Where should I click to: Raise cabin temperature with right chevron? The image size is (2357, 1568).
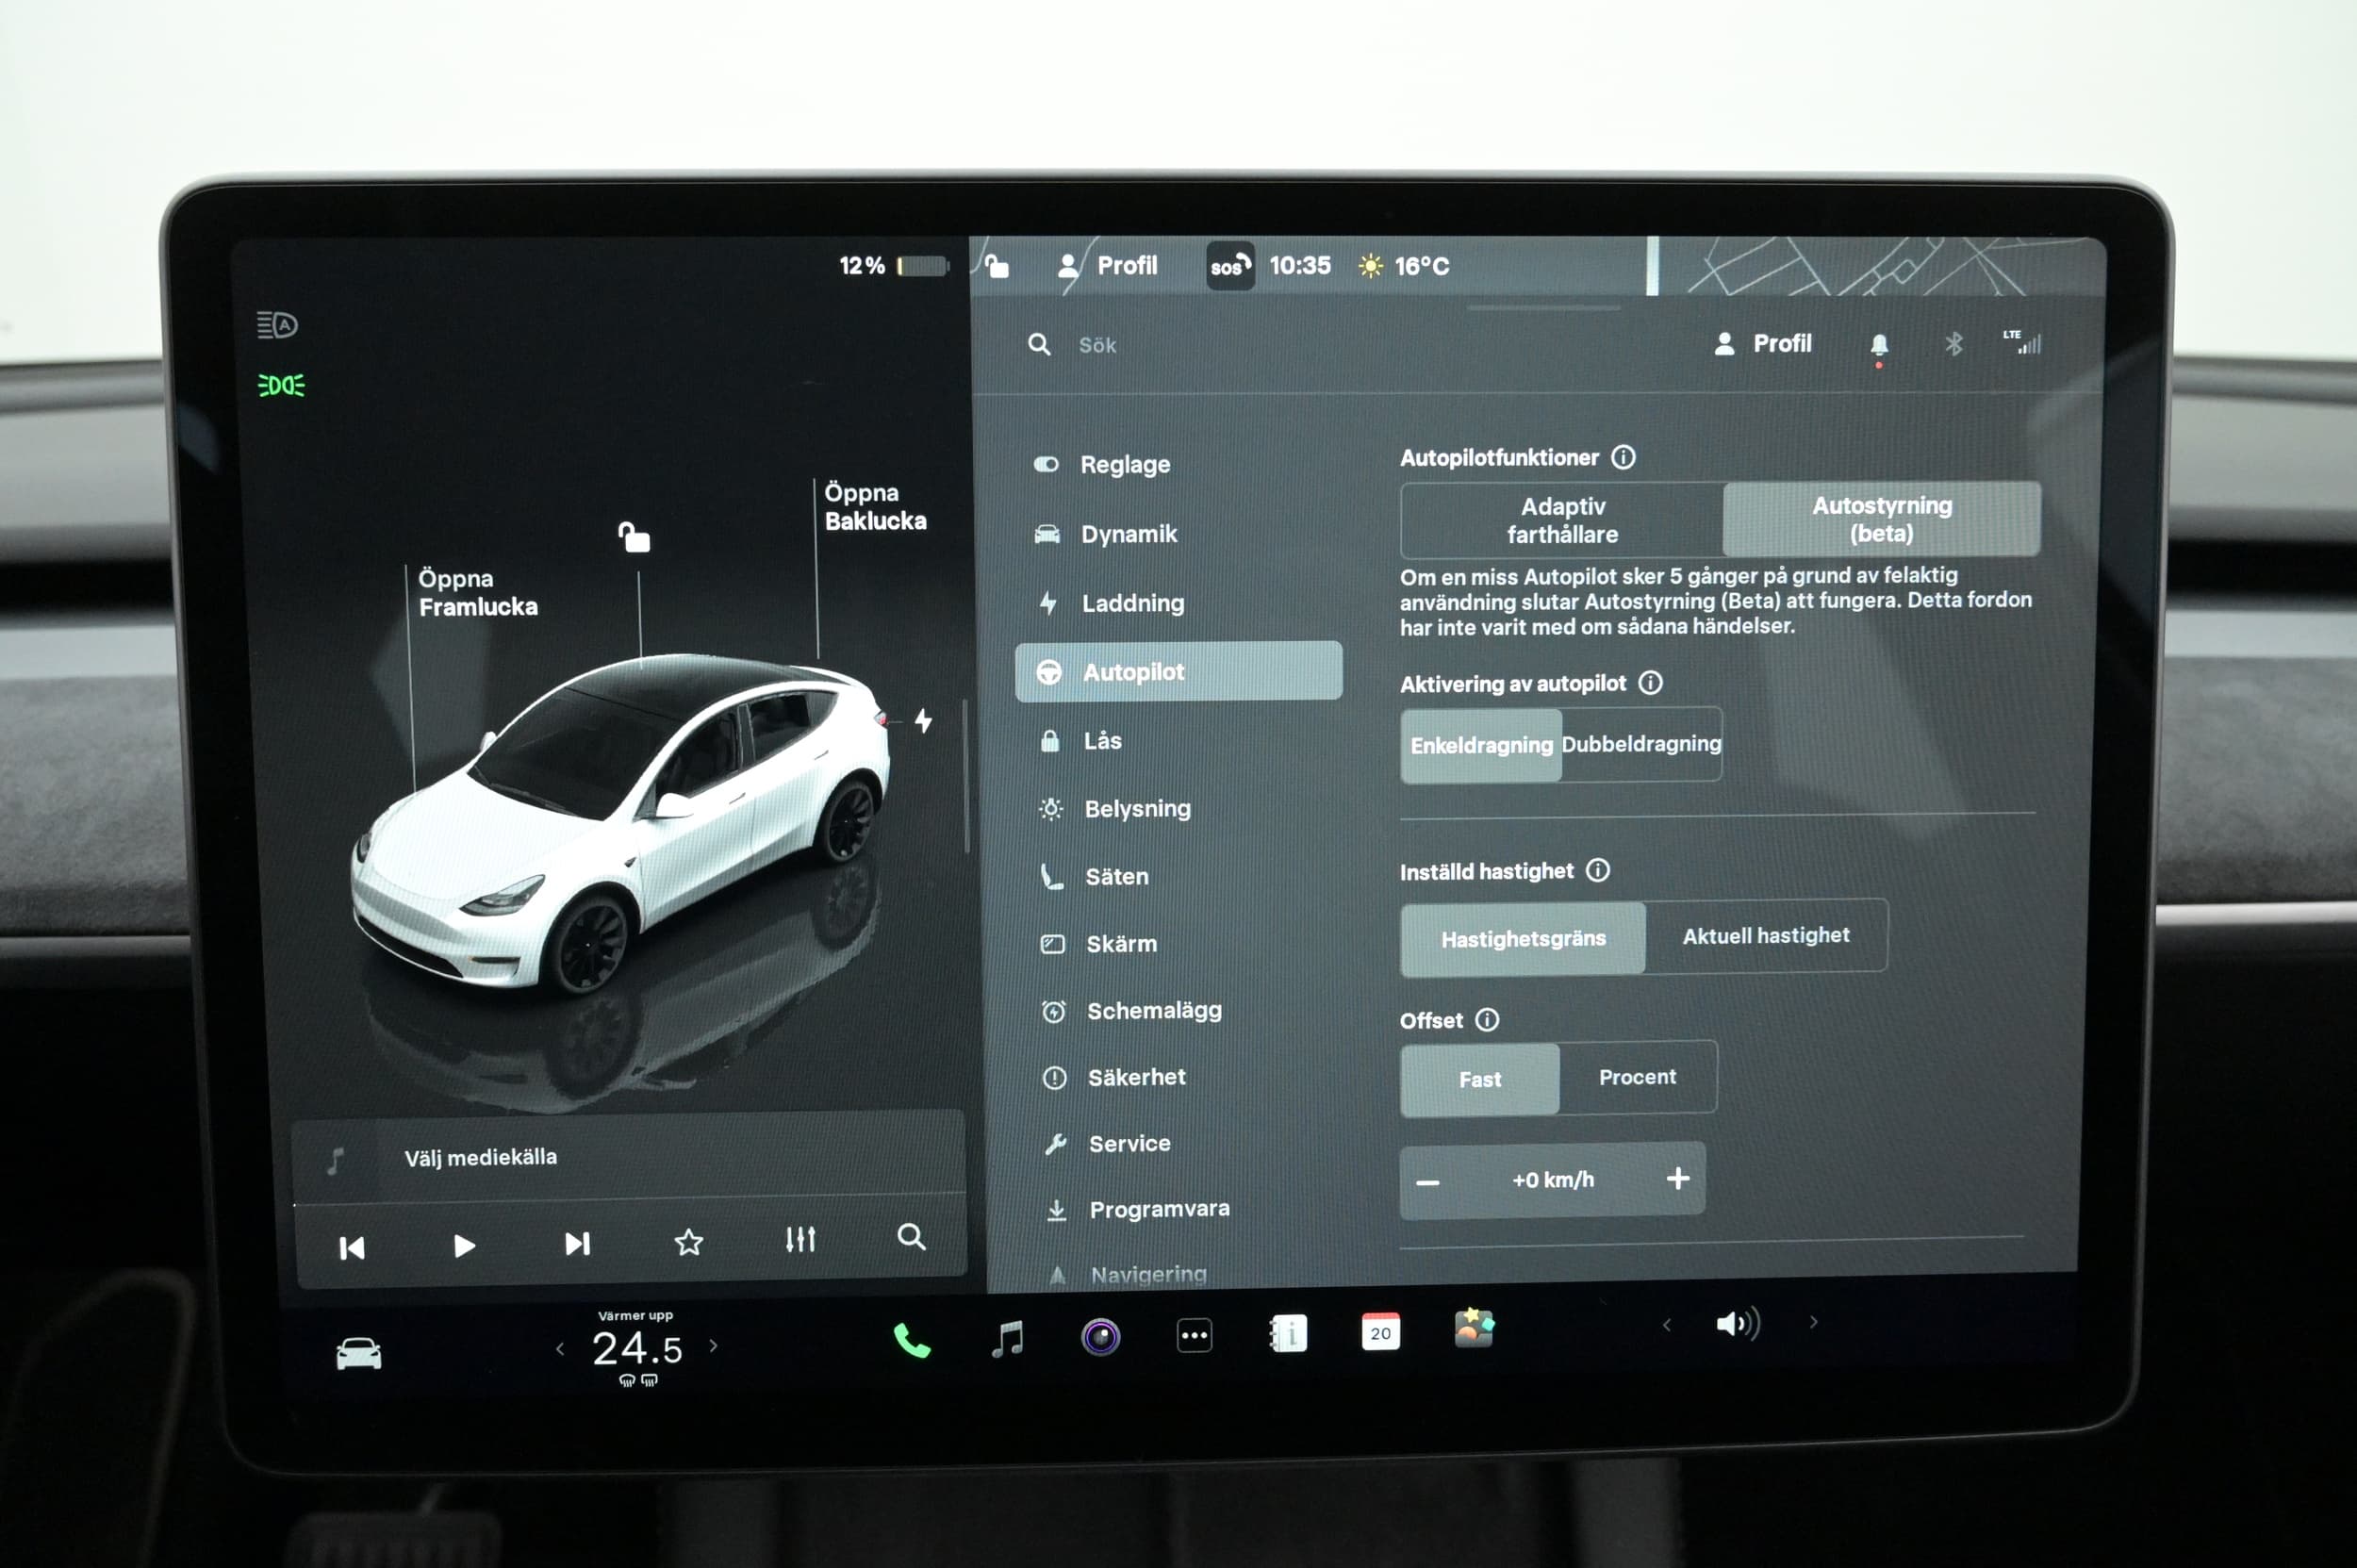pos(713,1346)
